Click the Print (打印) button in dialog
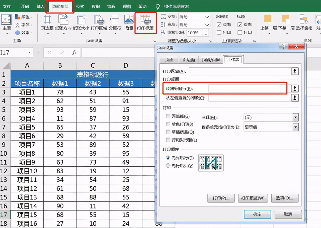Viewport: 321px width, 228px height. point(221,198)
